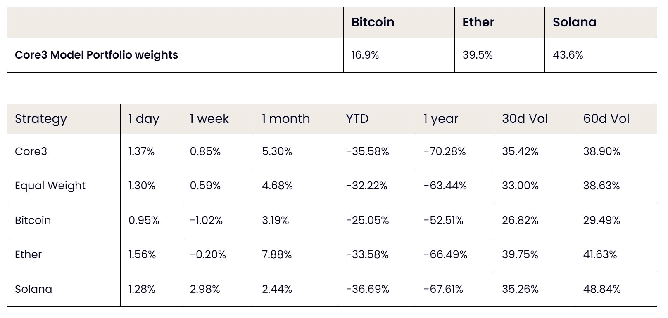Select the Ether row label in strategy table
668x318 pixels.
(28, 254)
